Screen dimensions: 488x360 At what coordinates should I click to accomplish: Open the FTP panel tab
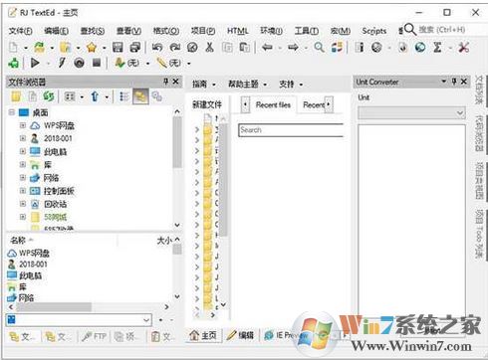point(95,336)
